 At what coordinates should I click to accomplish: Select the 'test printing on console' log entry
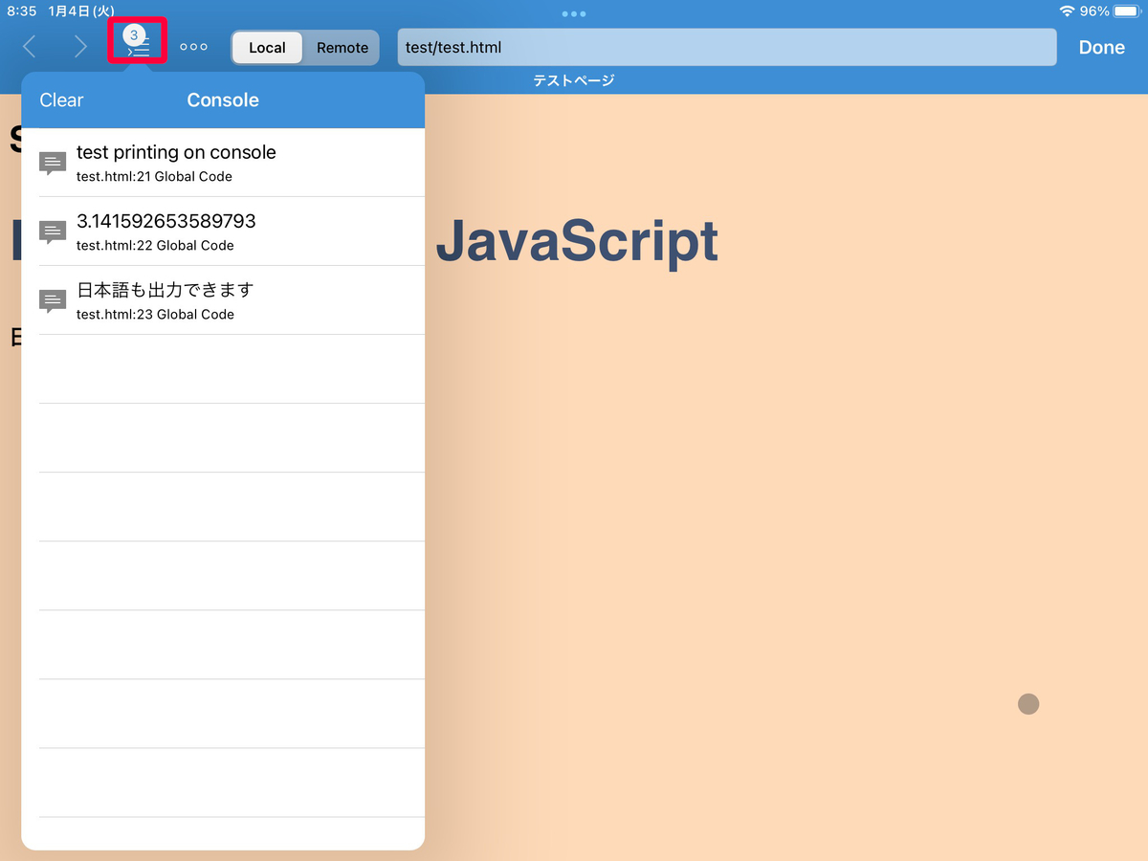pos(223,163)
